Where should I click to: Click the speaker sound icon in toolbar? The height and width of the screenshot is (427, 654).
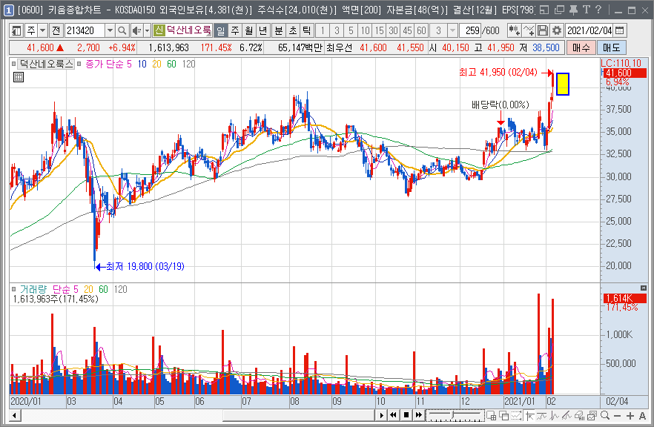tap(136, 30)
